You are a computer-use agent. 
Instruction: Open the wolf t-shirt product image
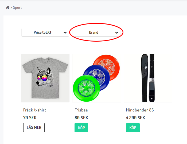tap(45, 78)
